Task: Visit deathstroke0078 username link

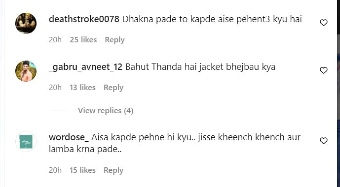Action: 84,19
